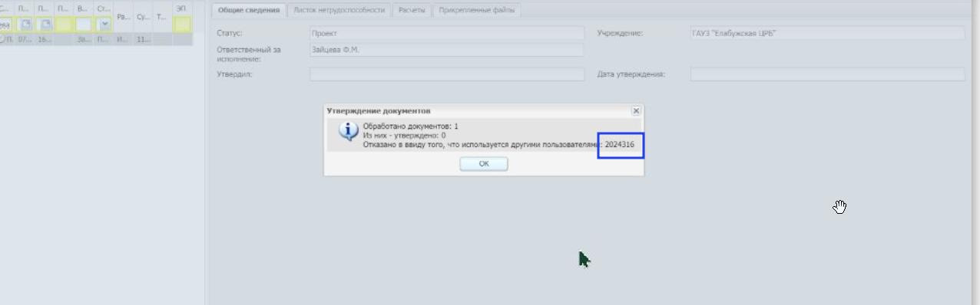The image size is (980, 305).
Task: Click the Статус field showing Проект
Action: coord(447,34)
